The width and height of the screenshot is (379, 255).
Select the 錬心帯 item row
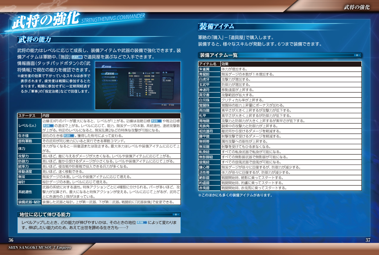click(280, 167)
